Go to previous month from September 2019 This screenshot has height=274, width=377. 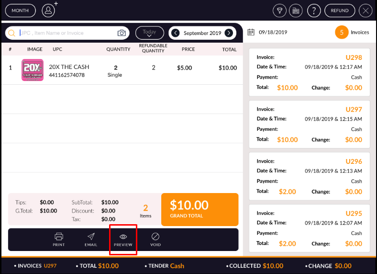[x=176, y=33]
